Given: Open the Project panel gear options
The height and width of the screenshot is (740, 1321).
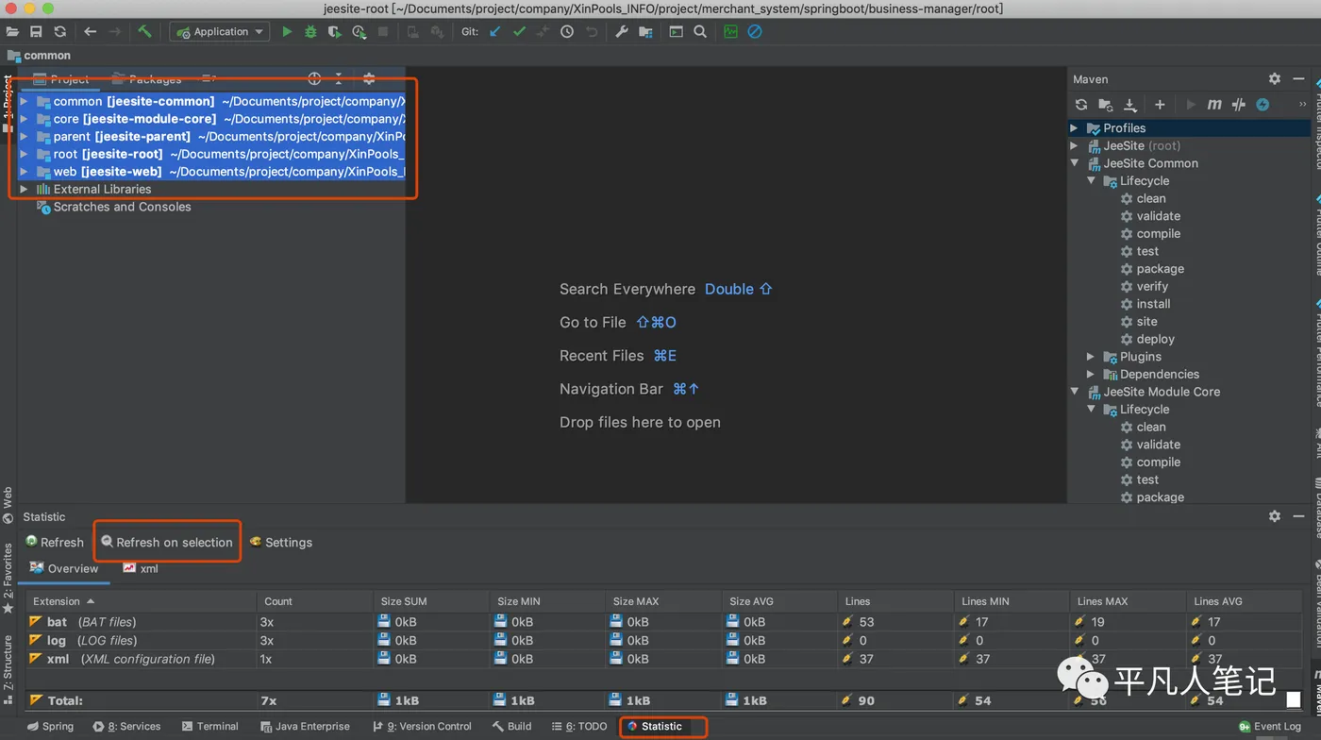Looking at the screenshot, I should click(369, 79).
